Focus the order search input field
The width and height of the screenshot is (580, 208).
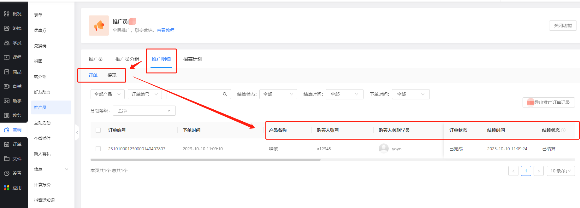point(199,94)
